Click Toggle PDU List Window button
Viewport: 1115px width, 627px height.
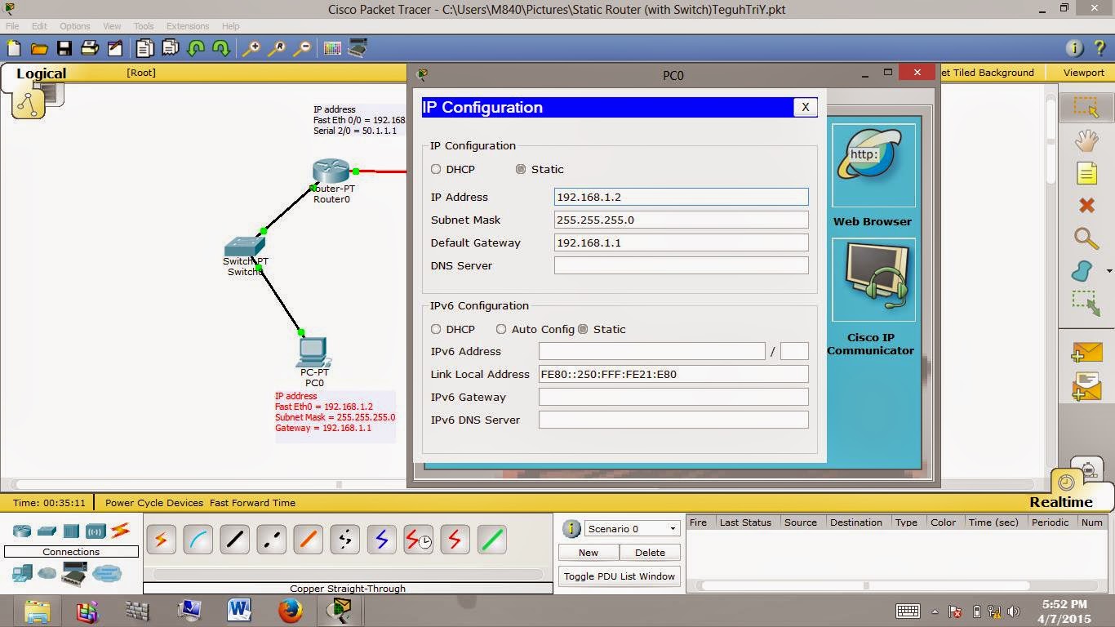[x=620, y=576]
